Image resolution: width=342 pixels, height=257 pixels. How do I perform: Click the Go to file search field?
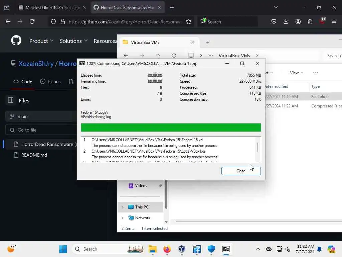click(x=41, y=130)
